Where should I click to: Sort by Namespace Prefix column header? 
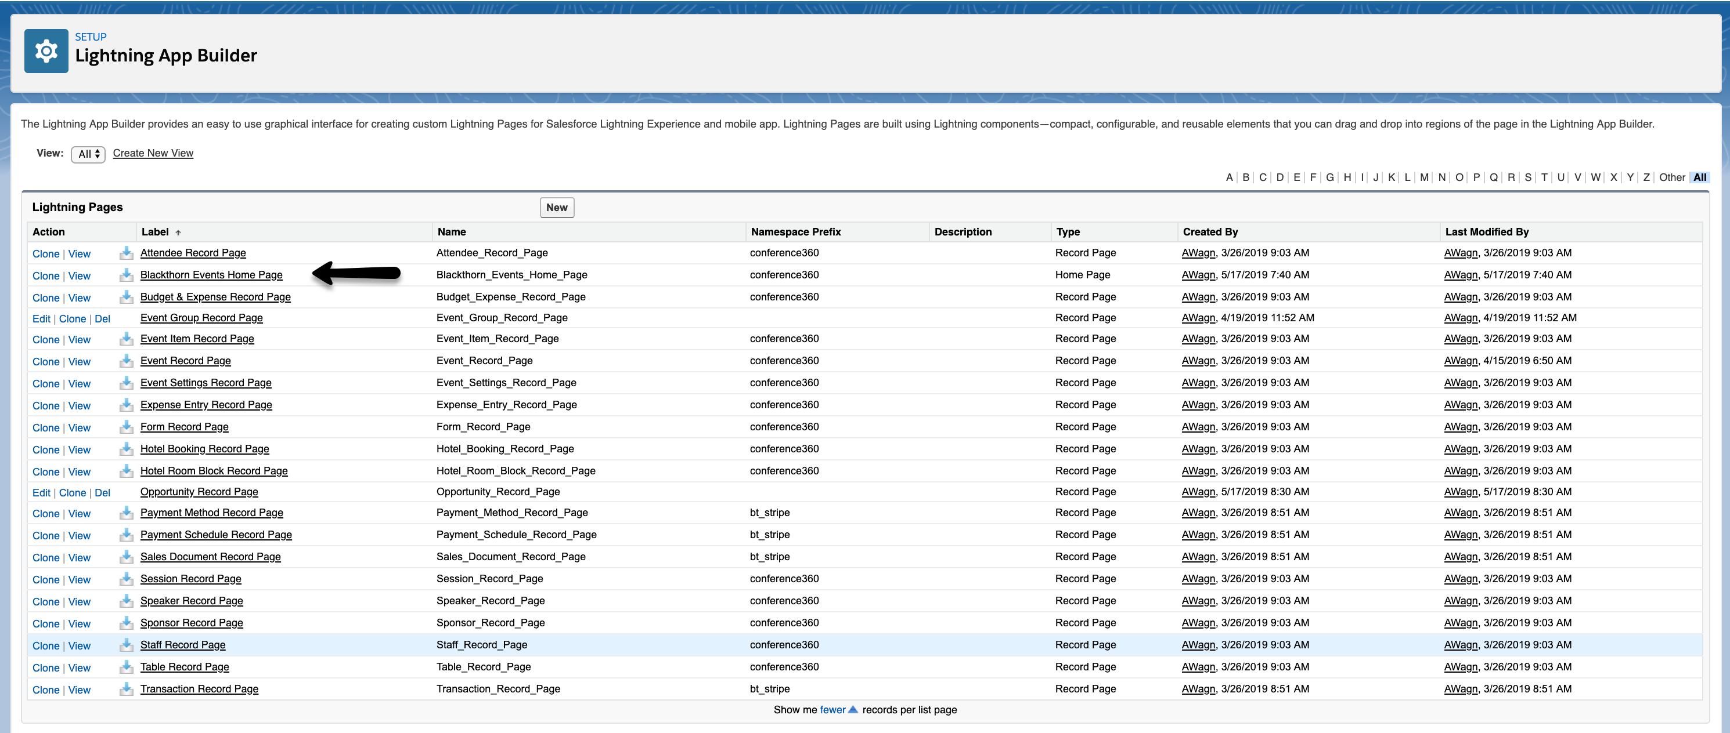tap(796, 232)
